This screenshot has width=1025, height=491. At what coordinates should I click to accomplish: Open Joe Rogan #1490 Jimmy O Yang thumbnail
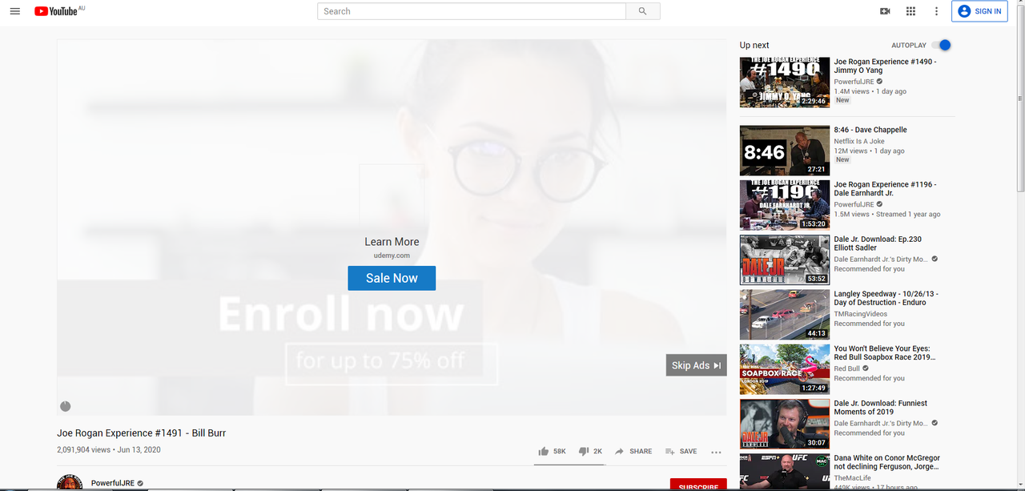tap(784, 82)
